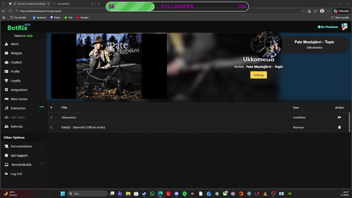Click the browser back arrow
This screenshot has width=352, height=198.
(x=4, y=11)
